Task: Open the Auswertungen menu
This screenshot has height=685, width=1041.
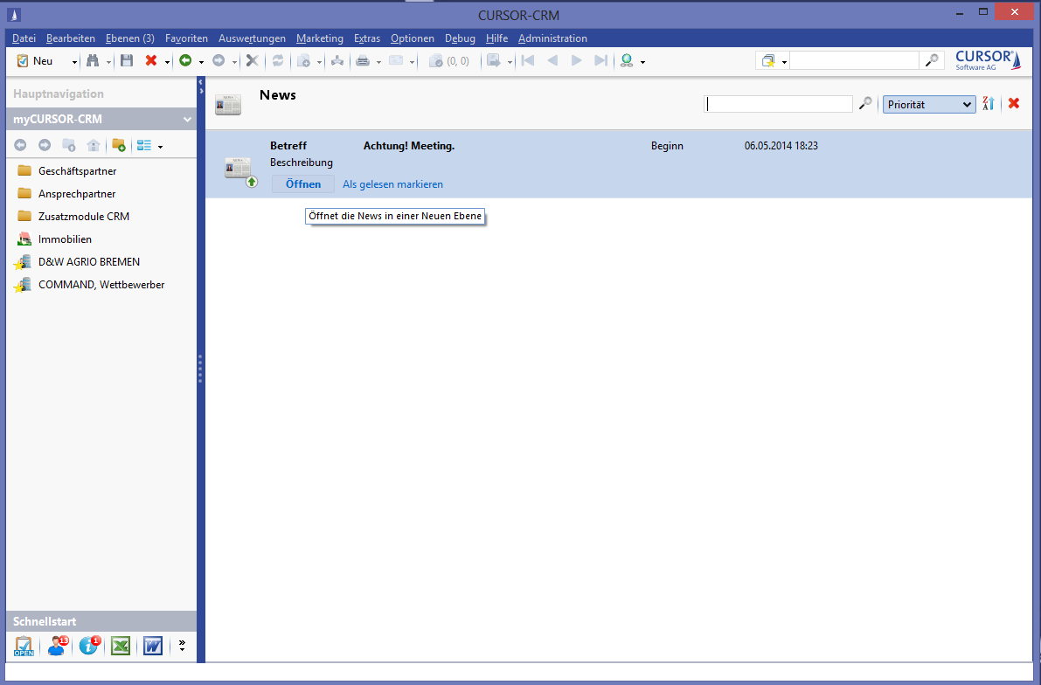Action: click(252, 38)
